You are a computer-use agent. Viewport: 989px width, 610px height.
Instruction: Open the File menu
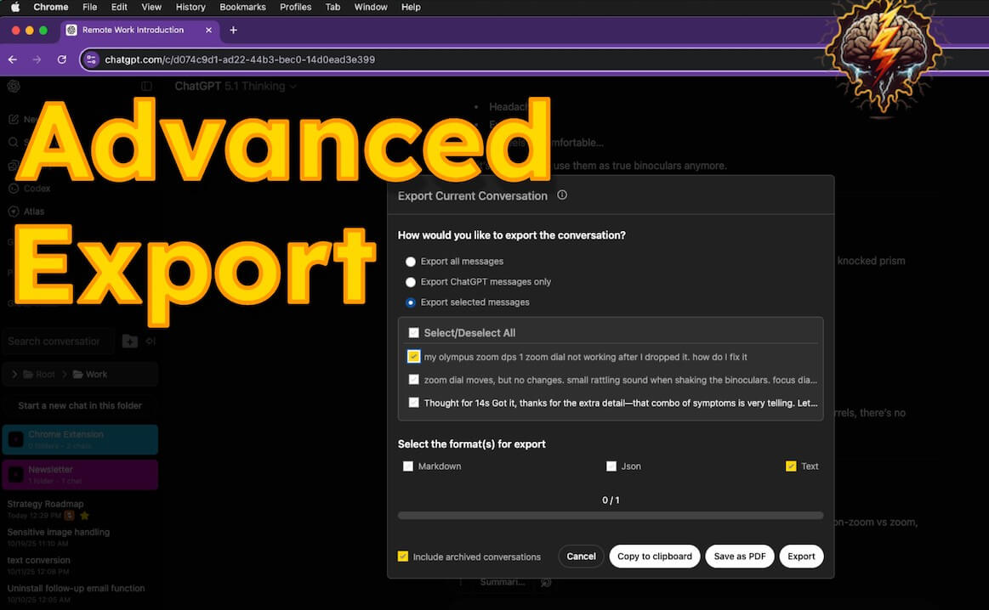click(x=89, y=7)
